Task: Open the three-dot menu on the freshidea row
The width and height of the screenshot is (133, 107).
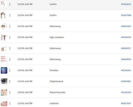Action: pyautogui.click(x=10, y=70)
